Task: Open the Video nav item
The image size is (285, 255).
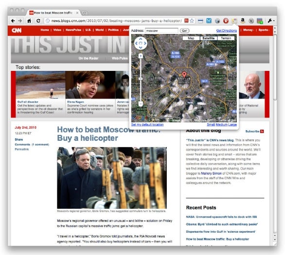Action: pyautogui.click(x=57, y=30)
